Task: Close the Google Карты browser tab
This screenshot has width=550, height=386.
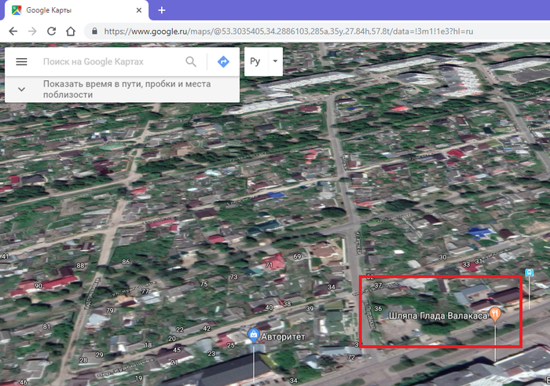Action: pos(139,10)
